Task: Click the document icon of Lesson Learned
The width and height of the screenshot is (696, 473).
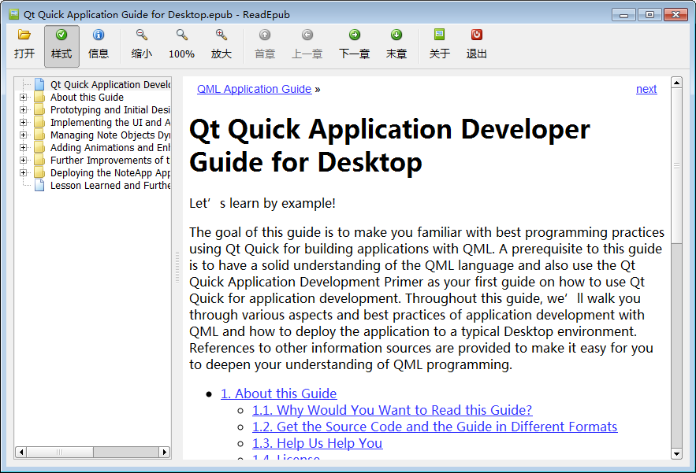Action: coord(39,185)
